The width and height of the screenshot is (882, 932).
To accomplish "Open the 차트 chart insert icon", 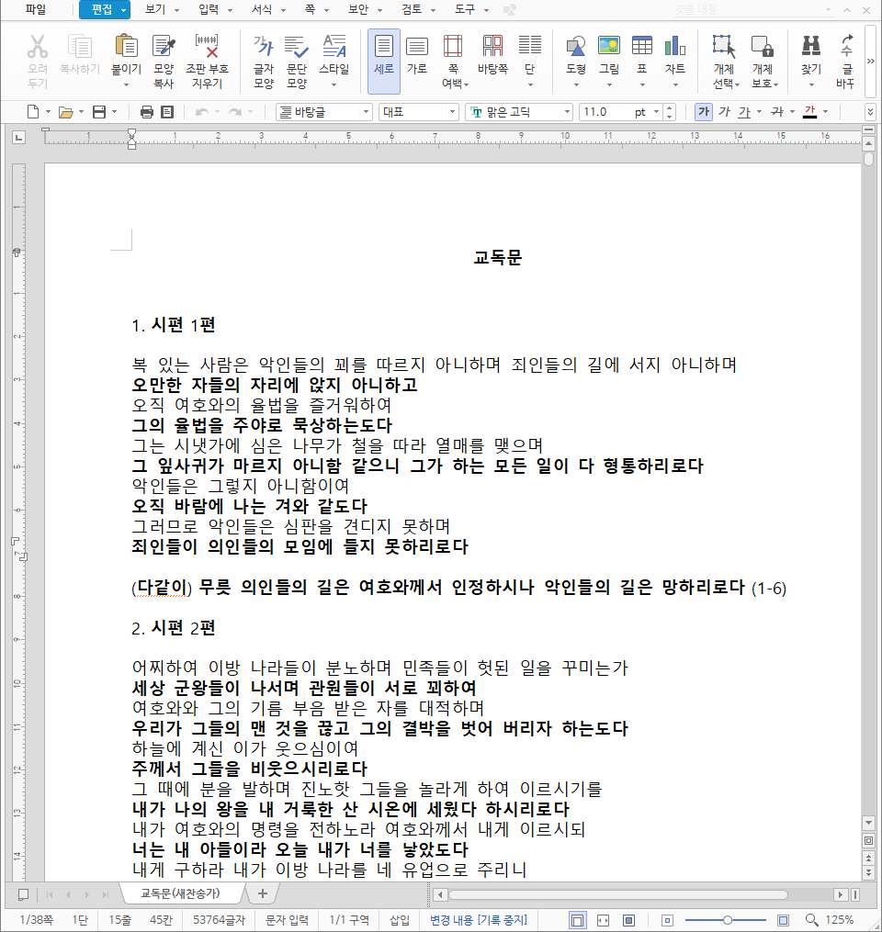I will click(x=675, y=57).
